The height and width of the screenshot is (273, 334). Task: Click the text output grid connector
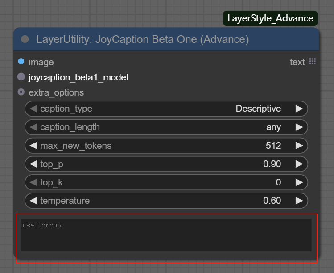[312, 62]
